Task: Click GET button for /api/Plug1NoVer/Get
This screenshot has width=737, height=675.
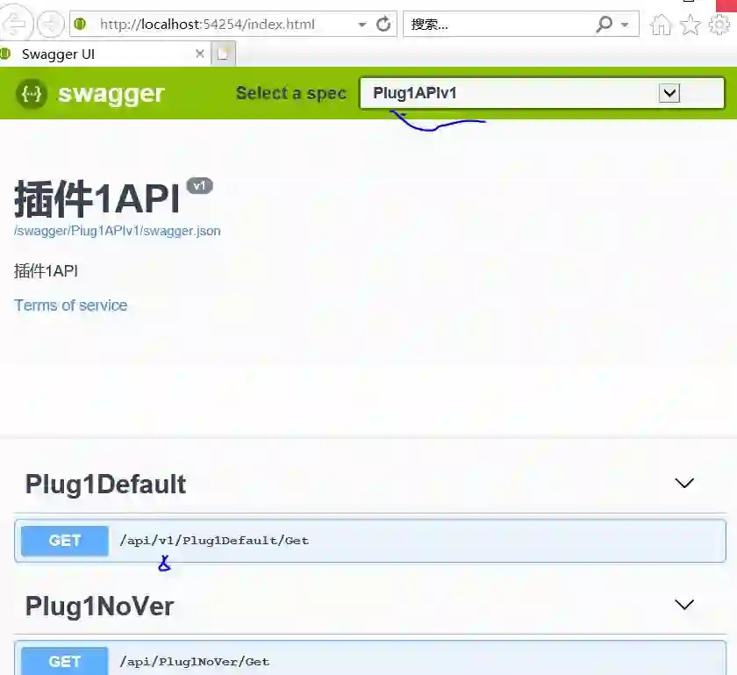Action: pos(65,661)
